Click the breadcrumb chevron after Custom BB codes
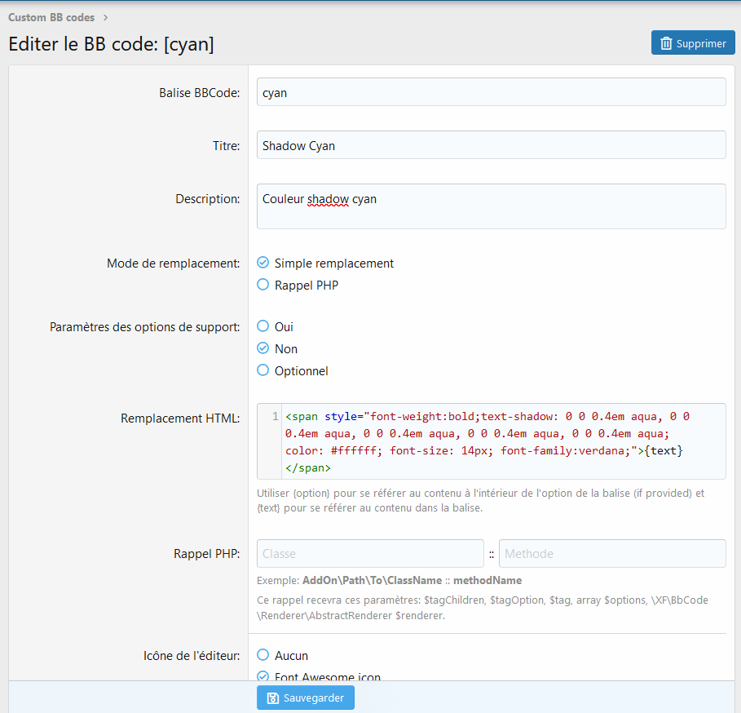The width and height of the screenshot is (741, 713). (106, 17)
